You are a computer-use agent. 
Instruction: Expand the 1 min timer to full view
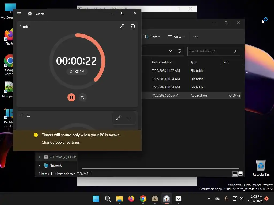pyautogui.click(x=122, y=26)
